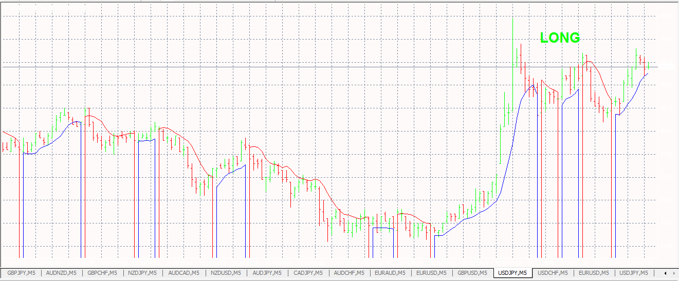Click the active USDJPY,M5 tab

513,273
